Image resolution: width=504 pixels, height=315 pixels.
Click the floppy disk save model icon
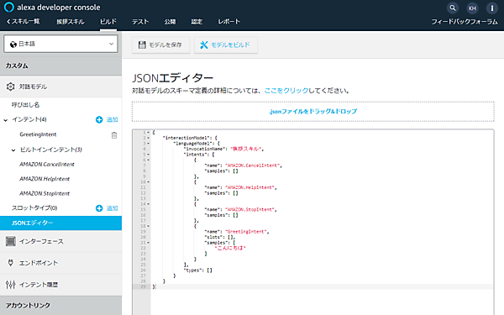(x=142, y=45)
